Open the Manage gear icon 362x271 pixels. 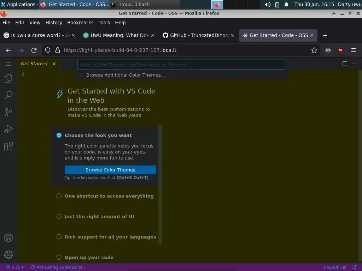point(8,255)
